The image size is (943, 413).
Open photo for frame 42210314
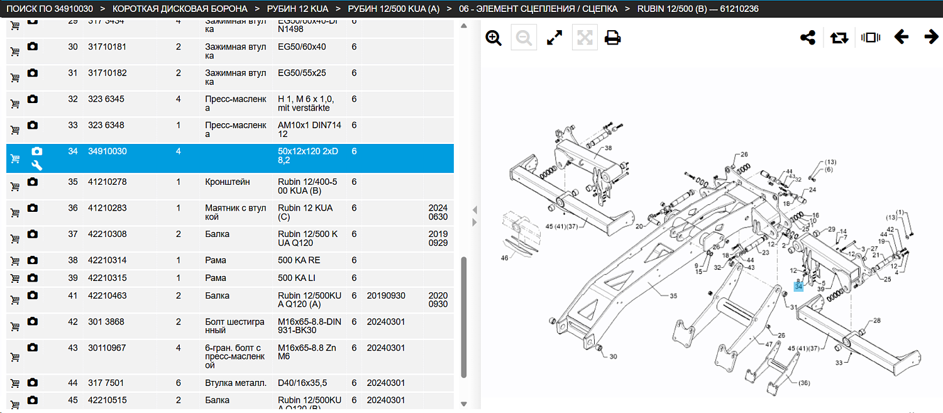pos(33,260)
